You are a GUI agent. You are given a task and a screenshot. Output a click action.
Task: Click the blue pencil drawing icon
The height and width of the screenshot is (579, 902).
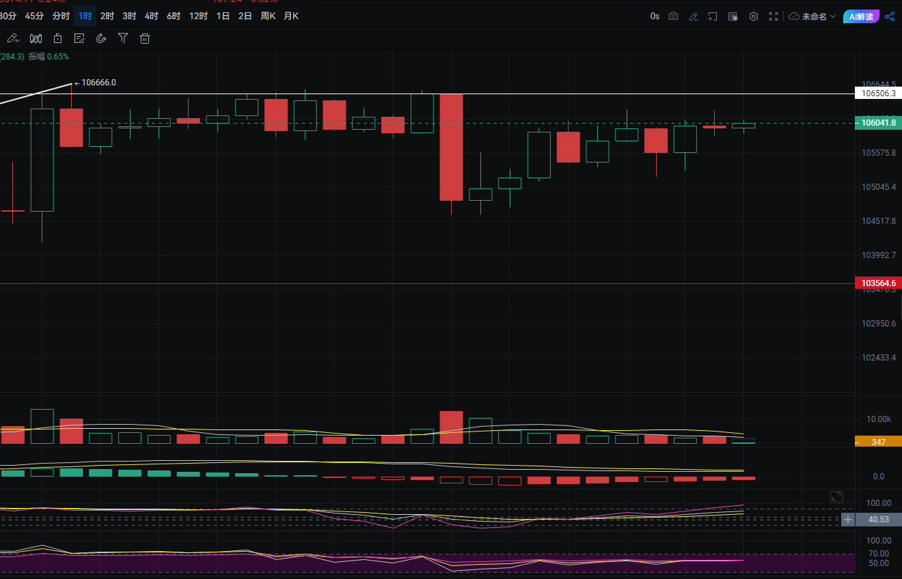tap(693, 16)
